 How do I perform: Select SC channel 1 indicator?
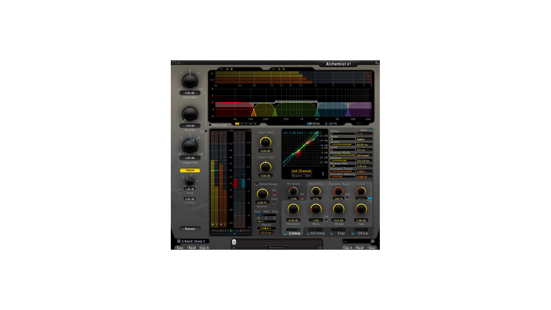click(279, 69)
